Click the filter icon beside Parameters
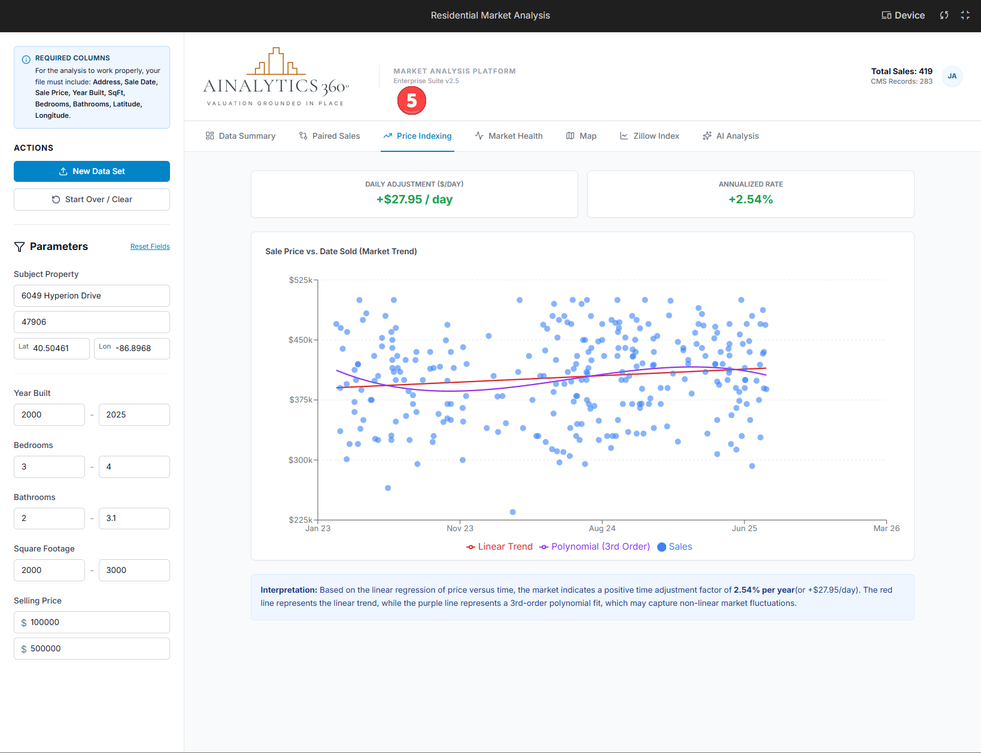 point(20,246)
